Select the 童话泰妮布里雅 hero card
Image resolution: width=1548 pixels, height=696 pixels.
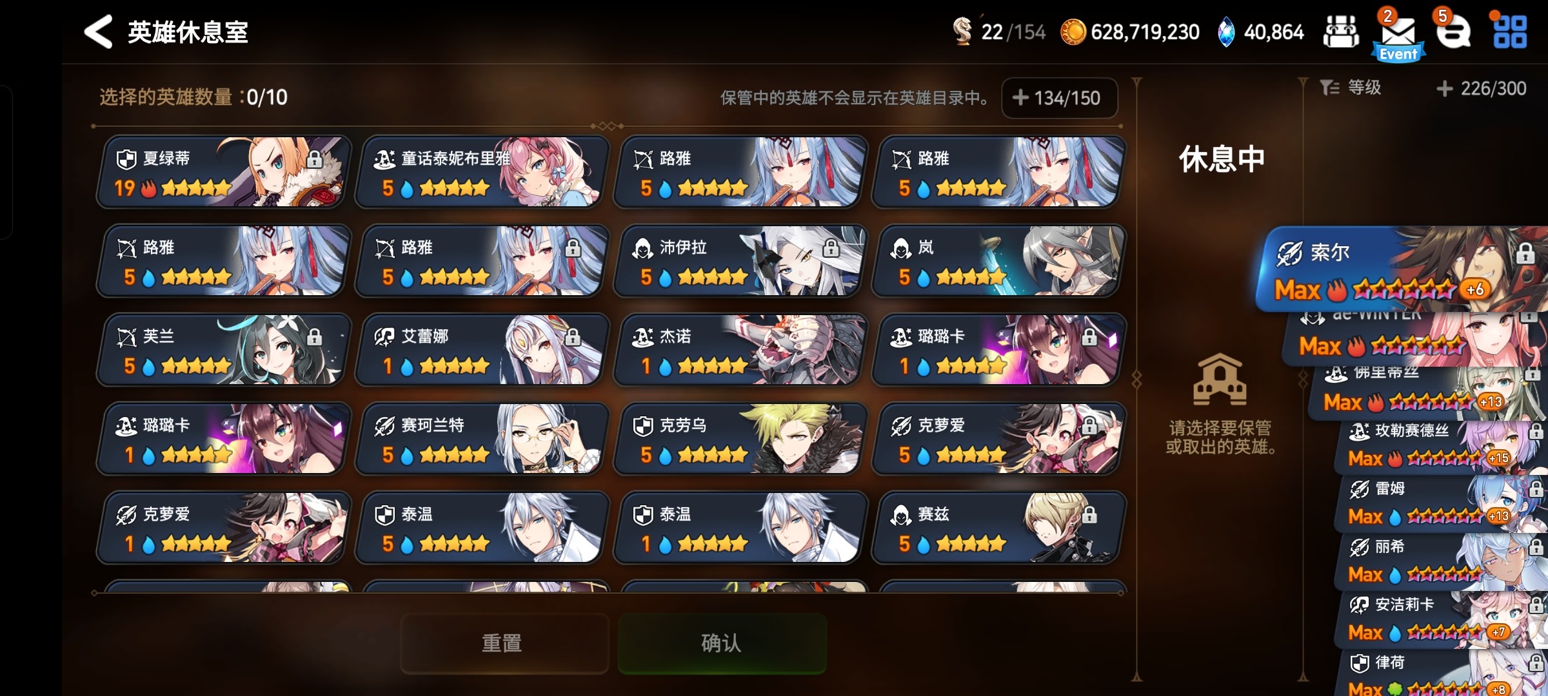[x=482, y=171]
